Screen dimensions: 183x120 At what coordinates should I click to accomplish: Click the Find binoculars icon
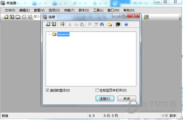click(102, 24)
